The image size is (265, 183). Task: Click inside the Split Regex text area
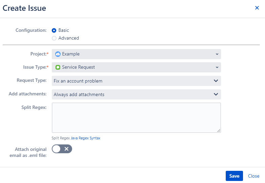click(x=136, y=118)
